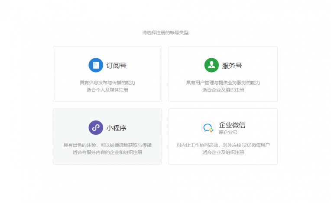The height and width of the screenshot is (203, 331).
Task: Choose the 小程序 title text
Action: coord(116,128)
